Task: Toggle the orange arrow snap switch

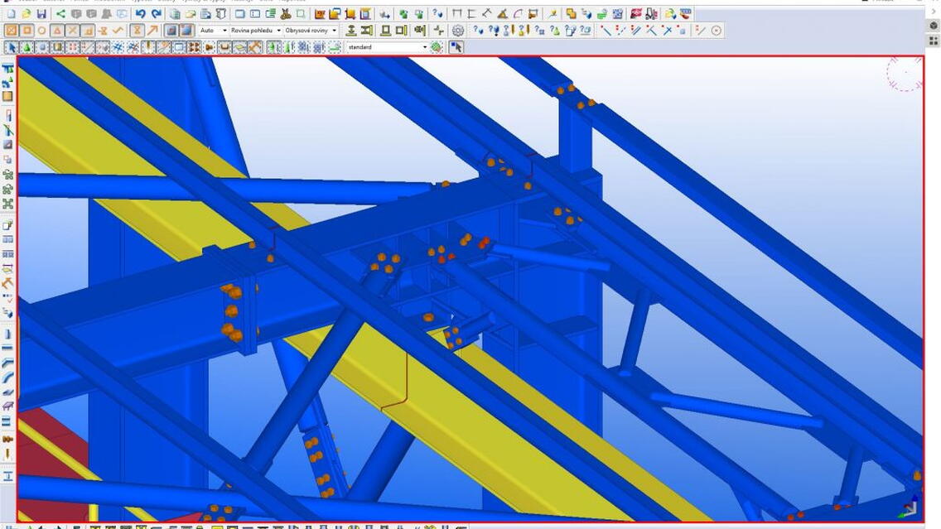Action: [x=152, y=30]
